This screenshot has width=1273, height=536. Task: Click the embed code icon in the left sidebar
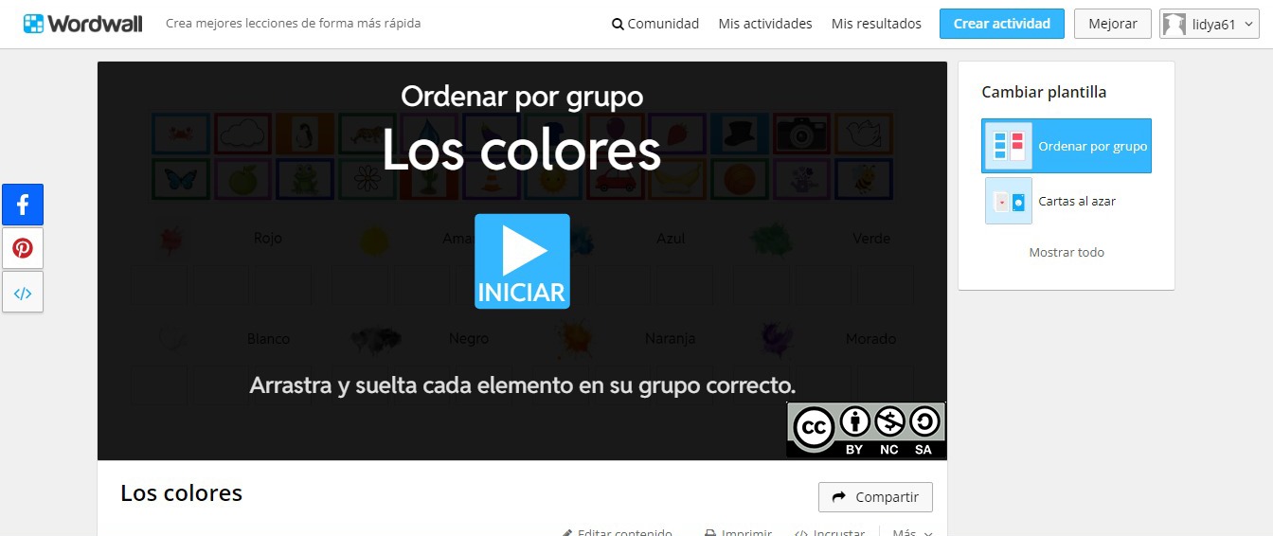pyautogui.click(x=23, y=293)
